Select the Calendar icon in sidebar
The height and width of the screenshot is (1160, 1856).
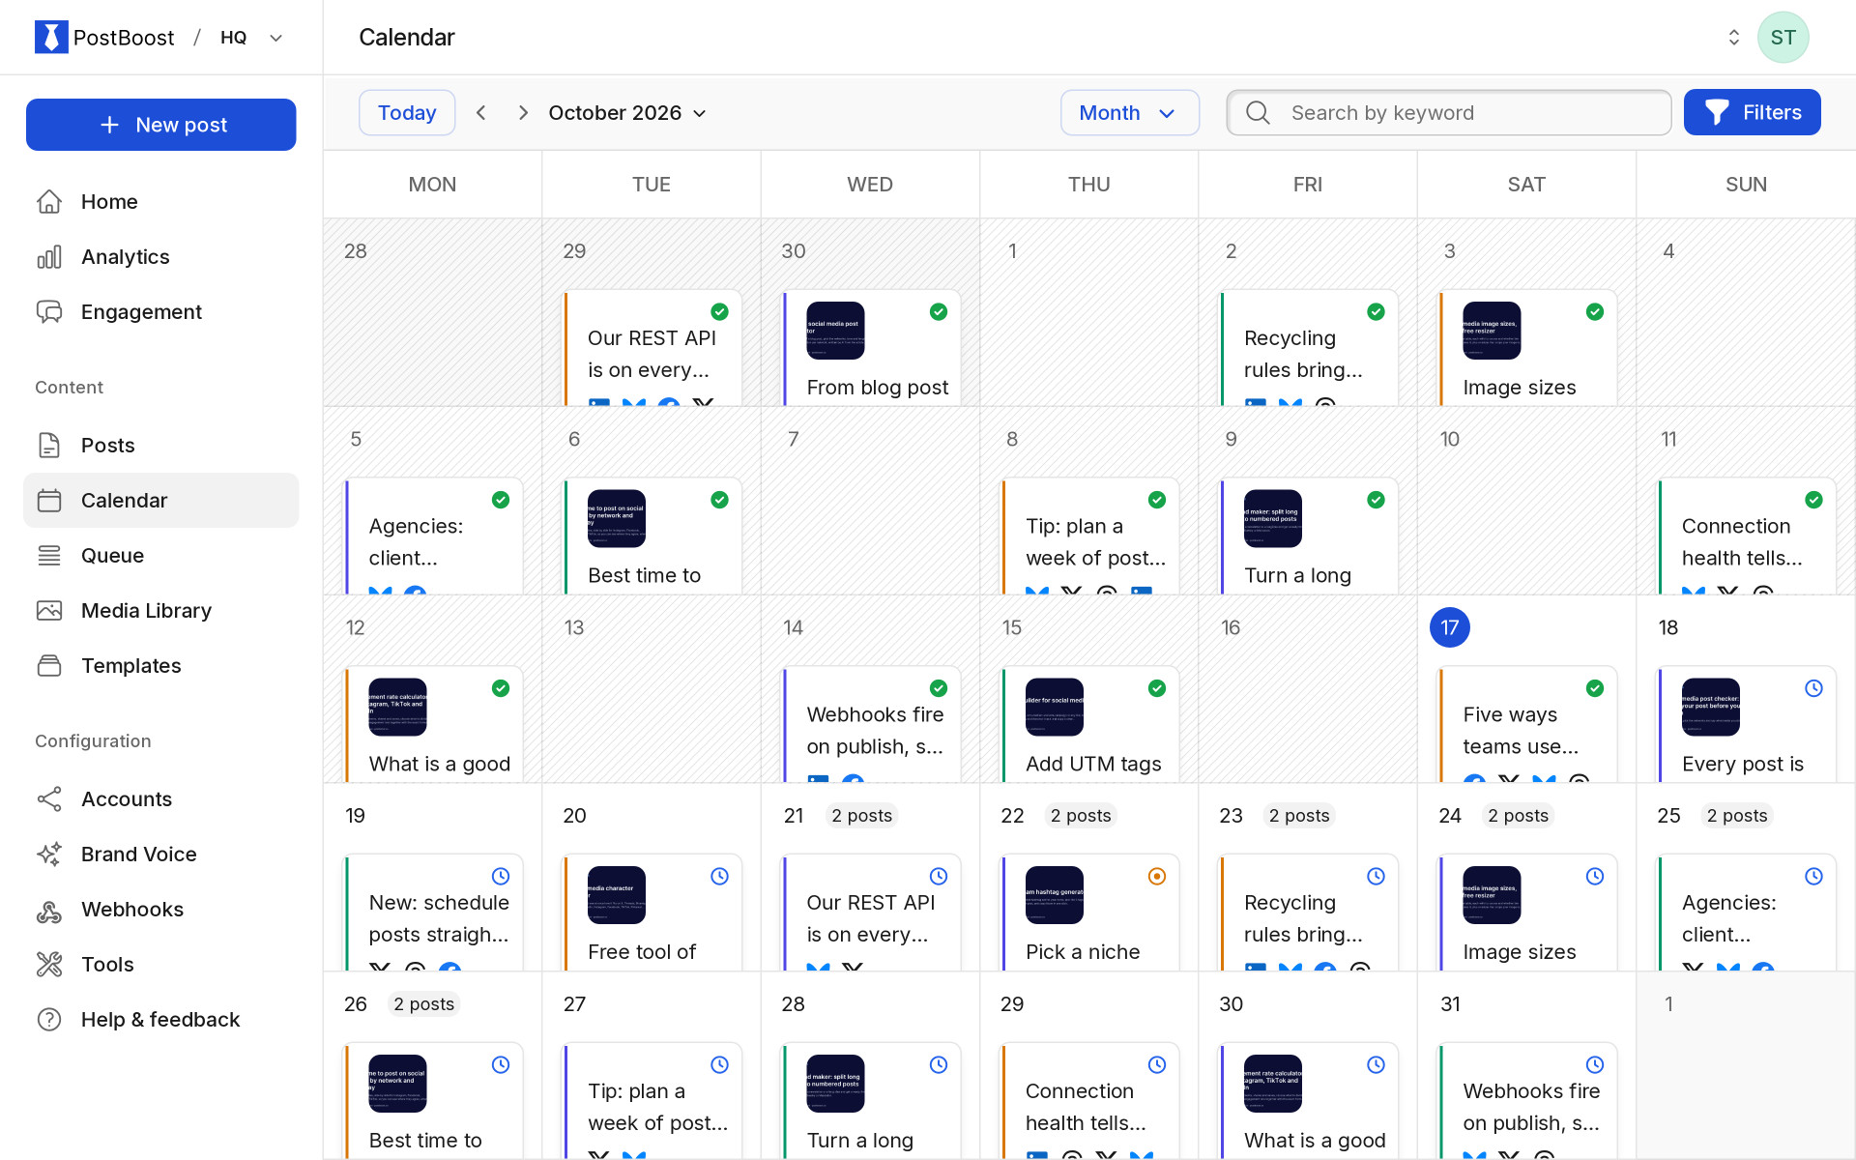[x=49, y=500]
